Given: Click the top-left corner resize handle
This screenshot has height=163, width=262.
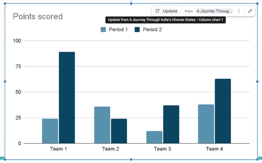Looking at the screenshot, I should click(x=5, y=4).
